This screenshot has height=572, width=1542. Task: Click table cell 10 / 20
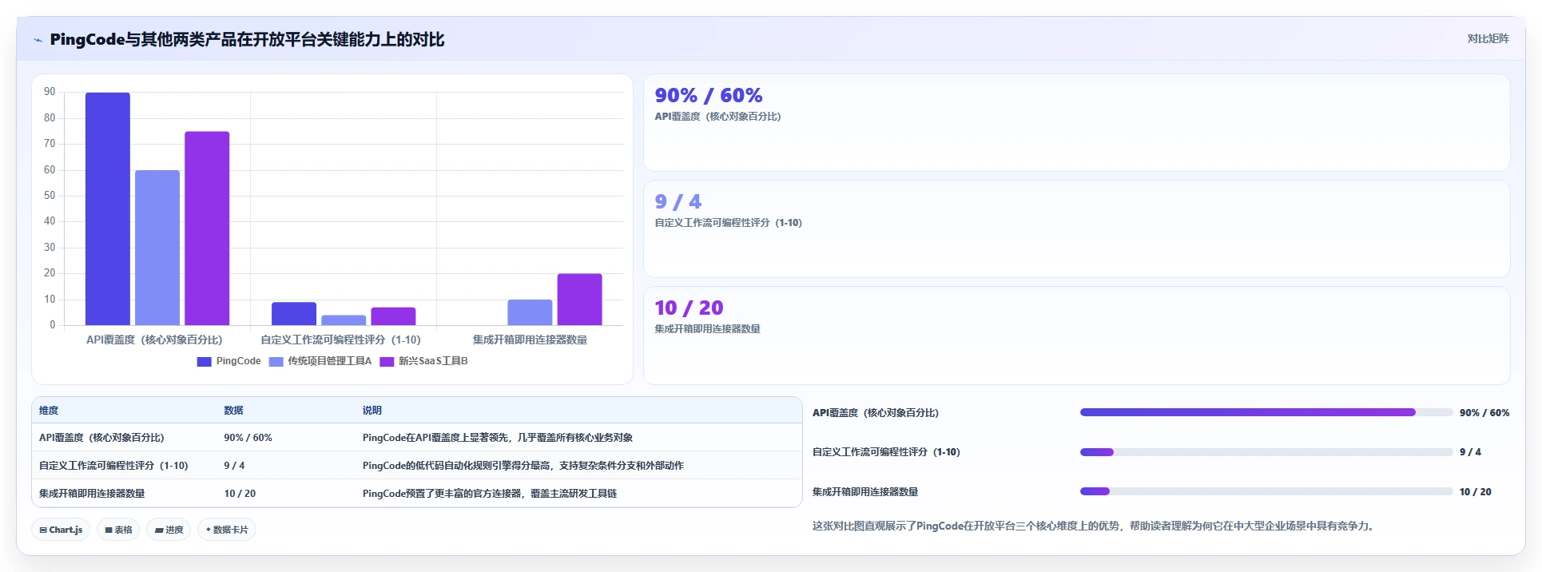point(240,494)
